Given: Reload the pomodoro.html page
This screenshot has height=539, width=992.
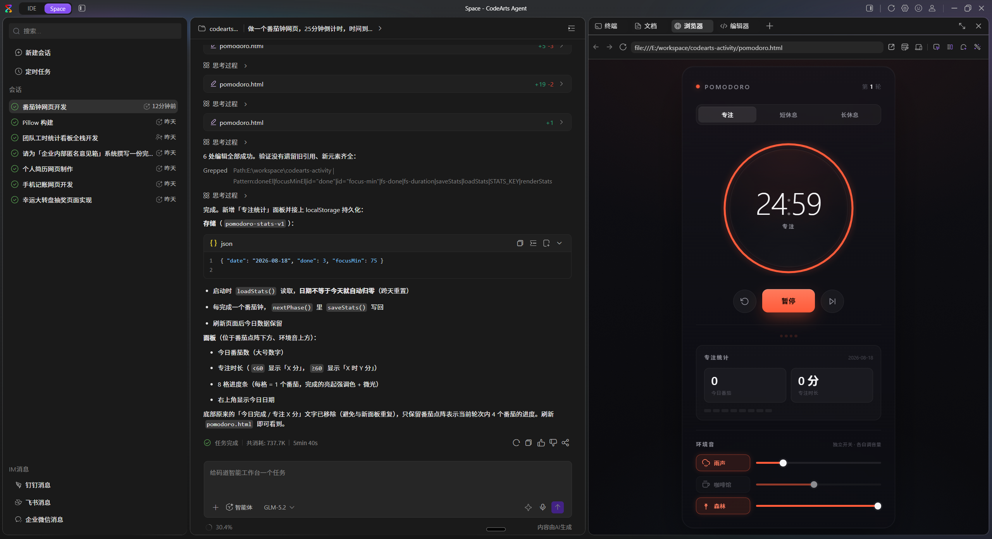Looking at the screenshot, I should coord(623,47).
